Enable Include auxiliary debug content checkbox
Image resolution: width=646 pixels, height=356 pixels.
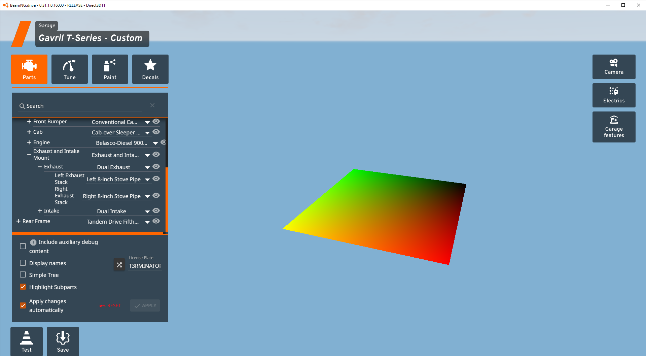pos(23,246)
